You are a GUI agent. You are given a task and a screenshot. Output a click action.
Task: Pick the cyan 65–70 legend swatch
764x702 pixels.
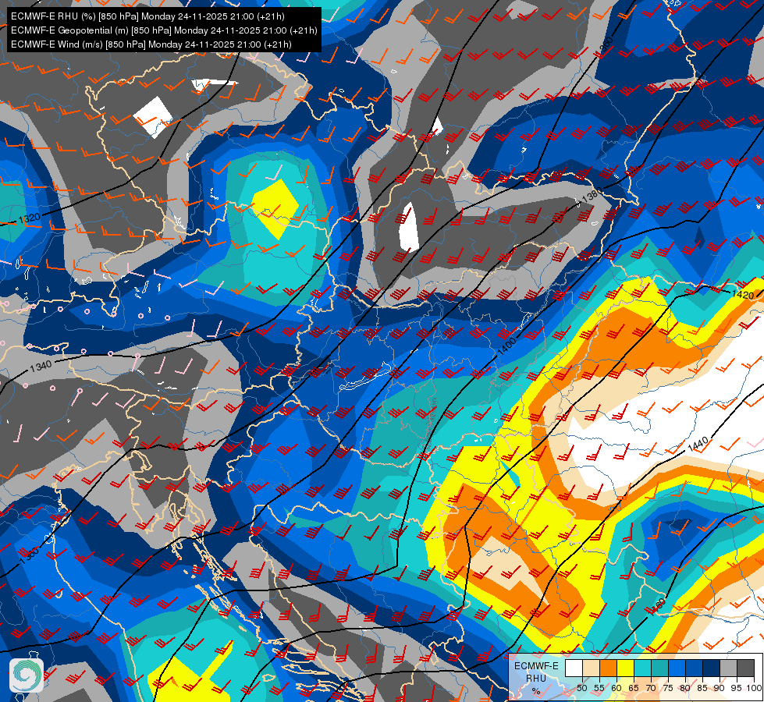point(642,668)
